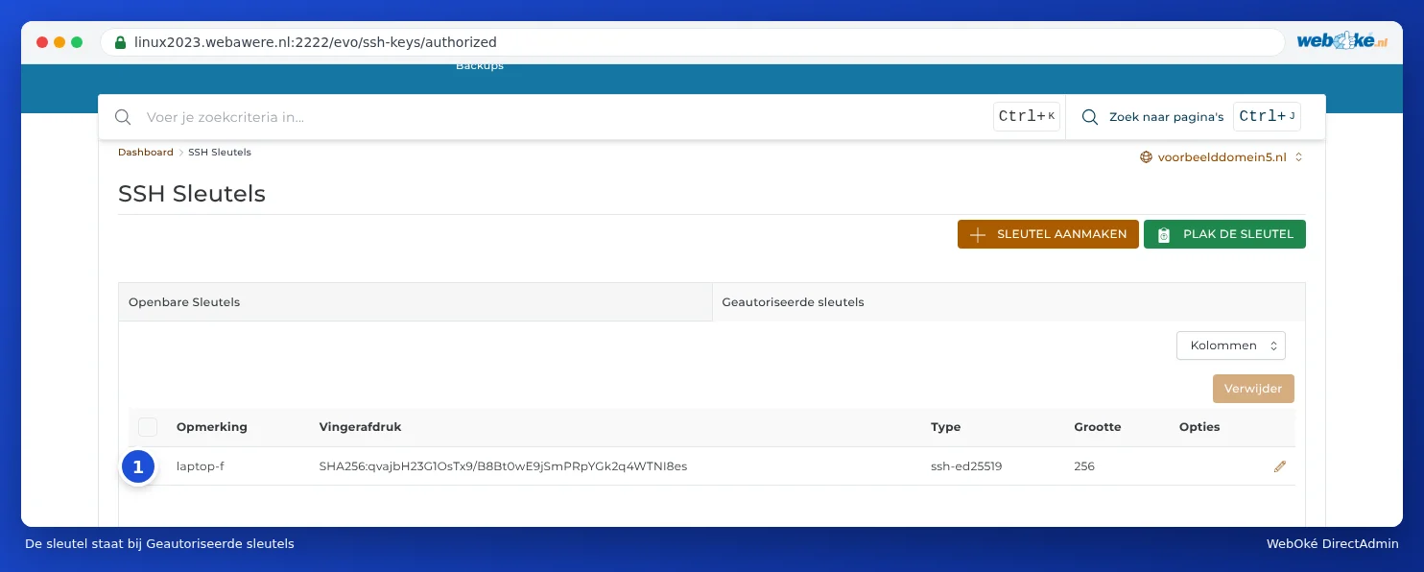Open the Kolommen dropdown
The width and height of the screenshot is (1424, 572).
[x=1231, y=346]
